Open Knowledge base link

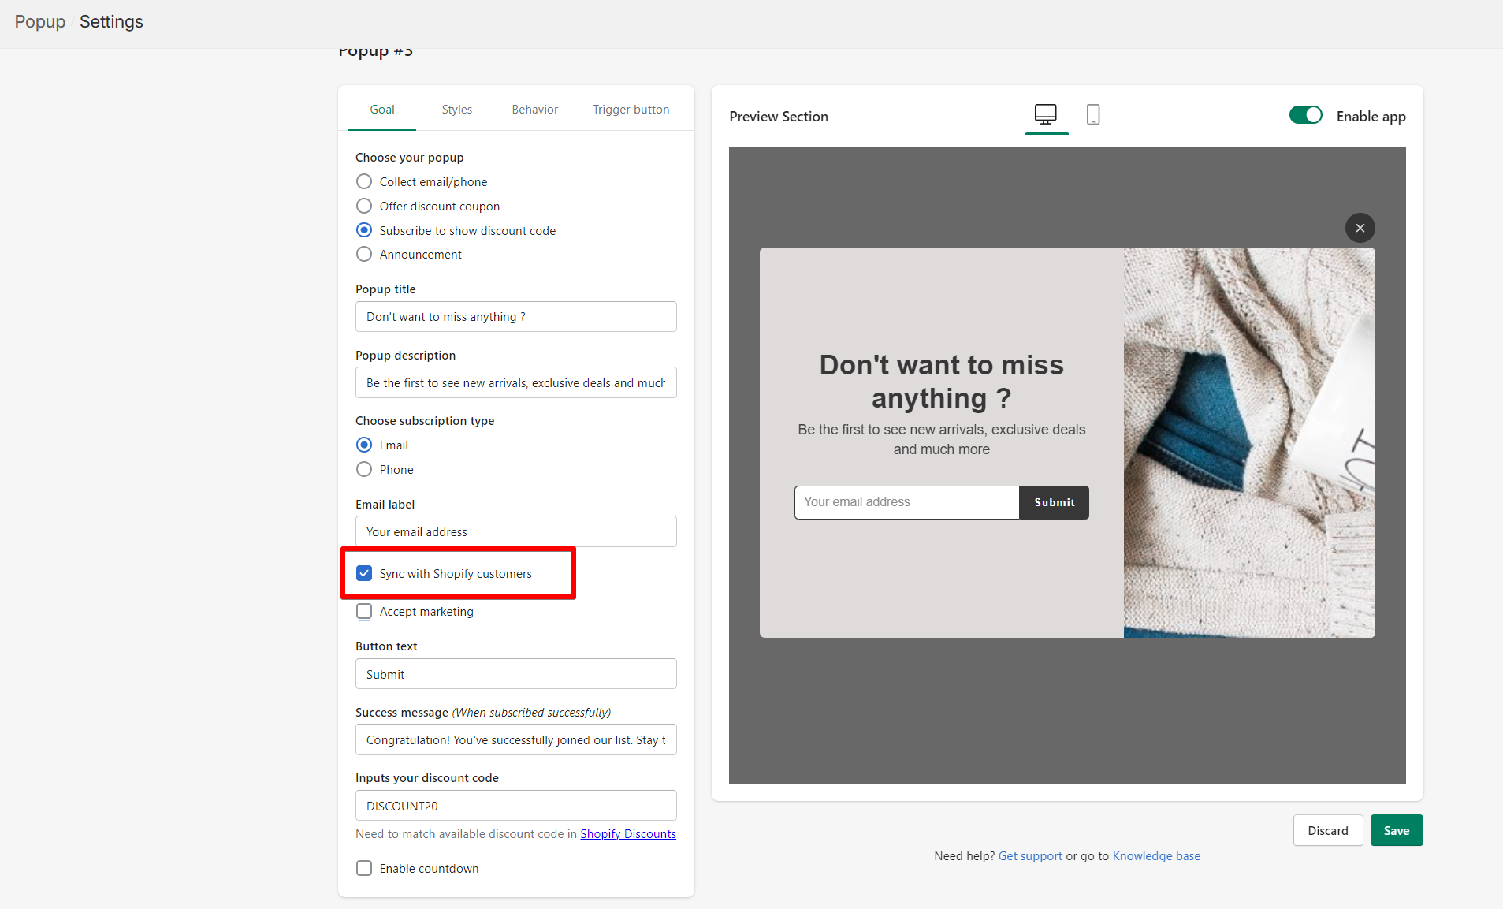(x=1156, y=856)
